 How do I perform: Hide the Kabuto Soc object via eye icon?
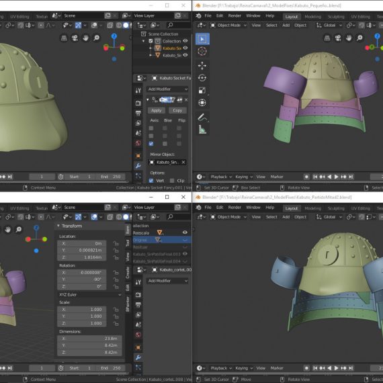185,48
